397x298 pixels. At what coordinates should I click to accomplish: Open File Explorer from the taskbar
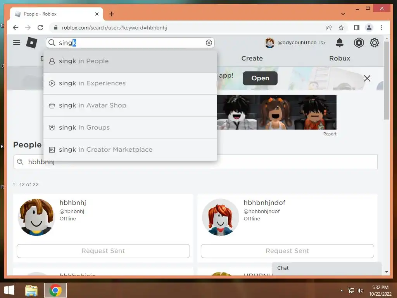31,290
